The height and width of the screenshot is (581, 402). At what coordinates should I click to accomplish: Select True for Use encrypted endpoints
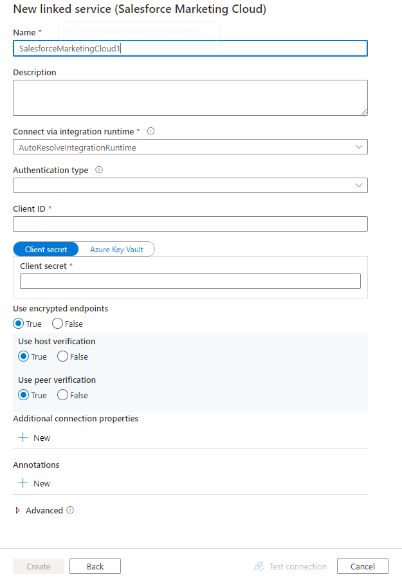coord(18,324)
